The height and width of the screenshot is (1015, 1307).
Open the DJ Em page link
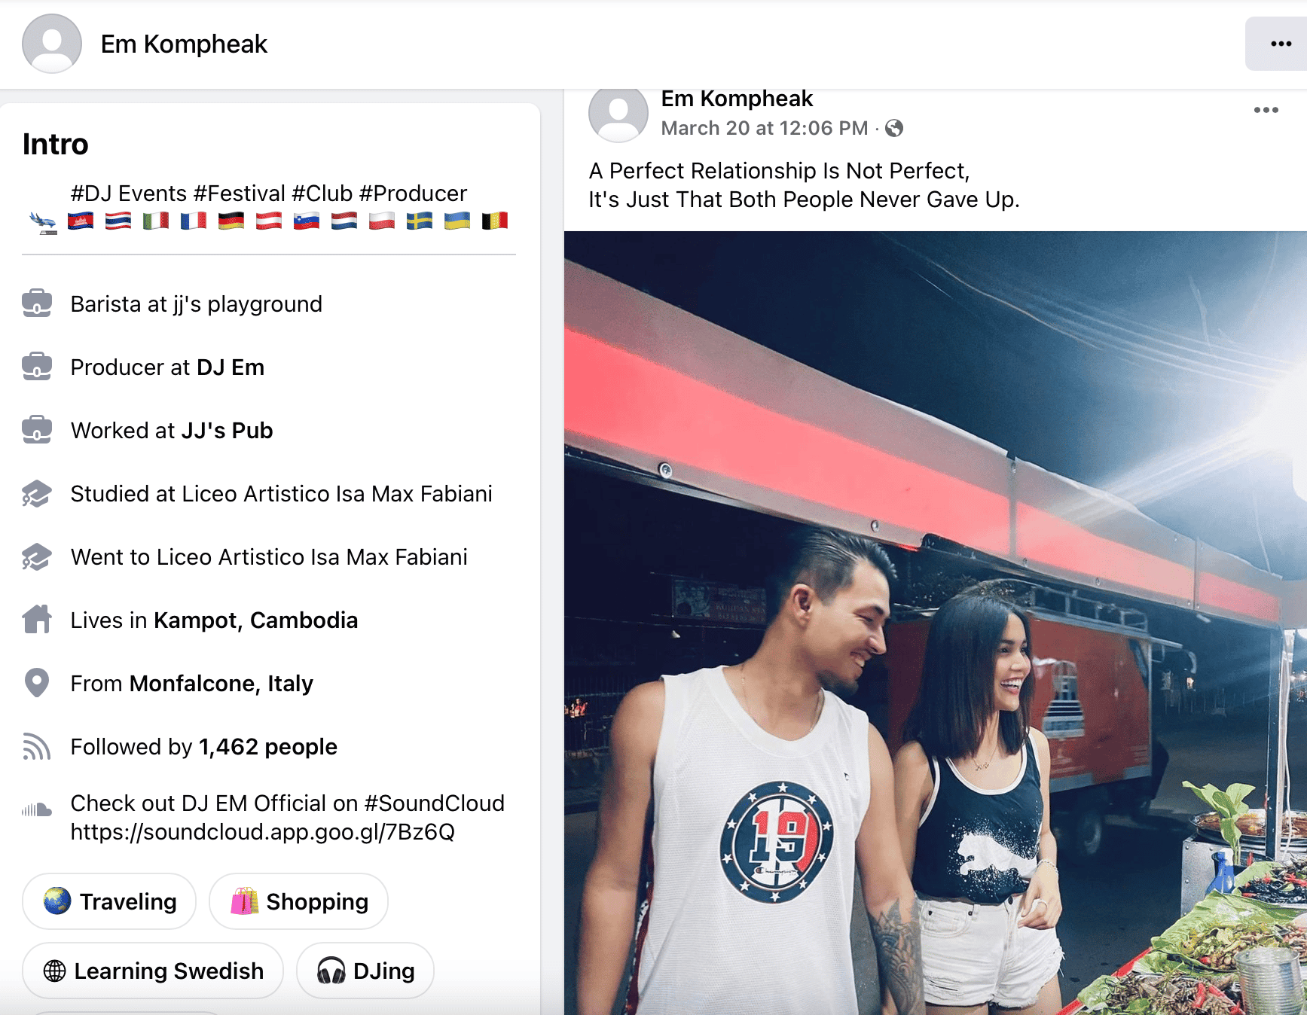point(231,367)
